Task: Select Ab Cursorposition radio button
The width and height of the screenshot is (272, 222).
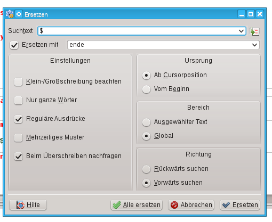Action: click(x=146, y=76)
